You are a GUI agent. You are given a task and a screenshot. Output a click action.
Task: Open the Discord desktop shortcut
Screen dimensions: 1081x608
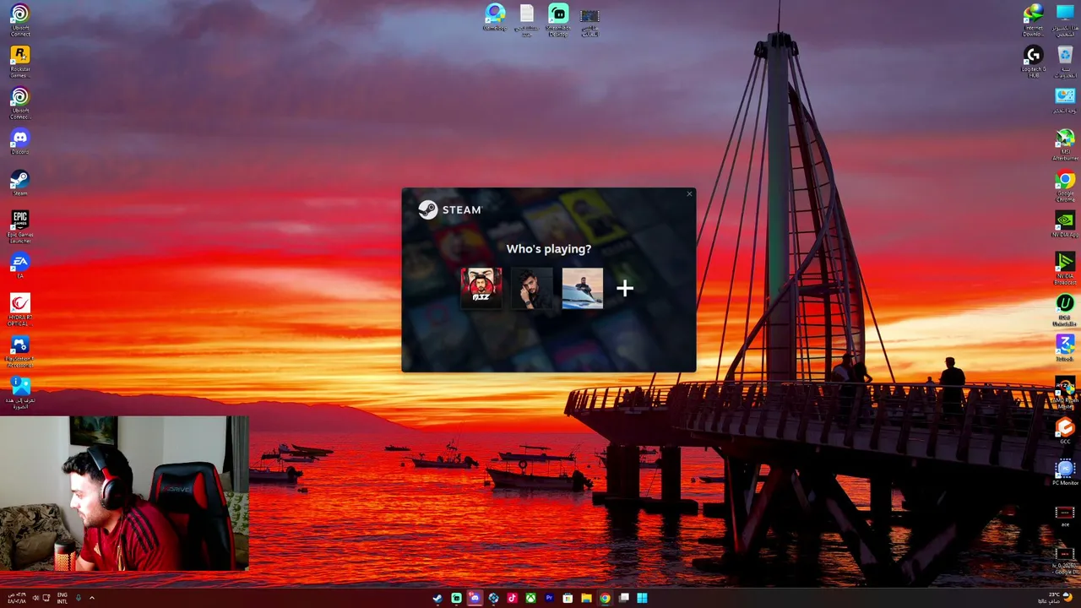click(20, 142)
